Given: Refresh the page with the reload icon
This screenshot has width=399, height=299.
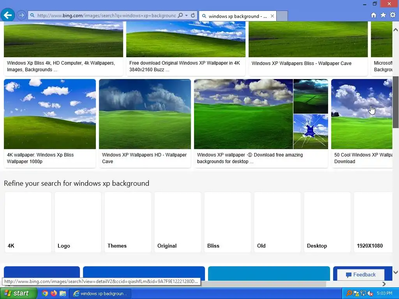Looking at the screenshot, I should point(193,15).
